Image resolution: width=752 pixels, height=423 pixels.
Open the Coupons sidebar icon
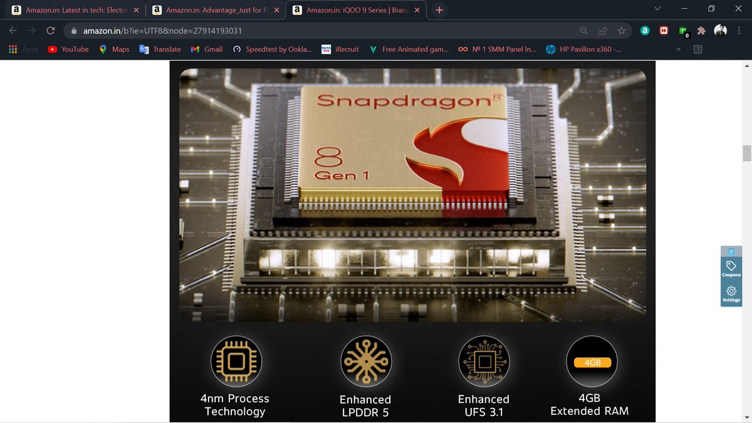[x=731, y=269]
